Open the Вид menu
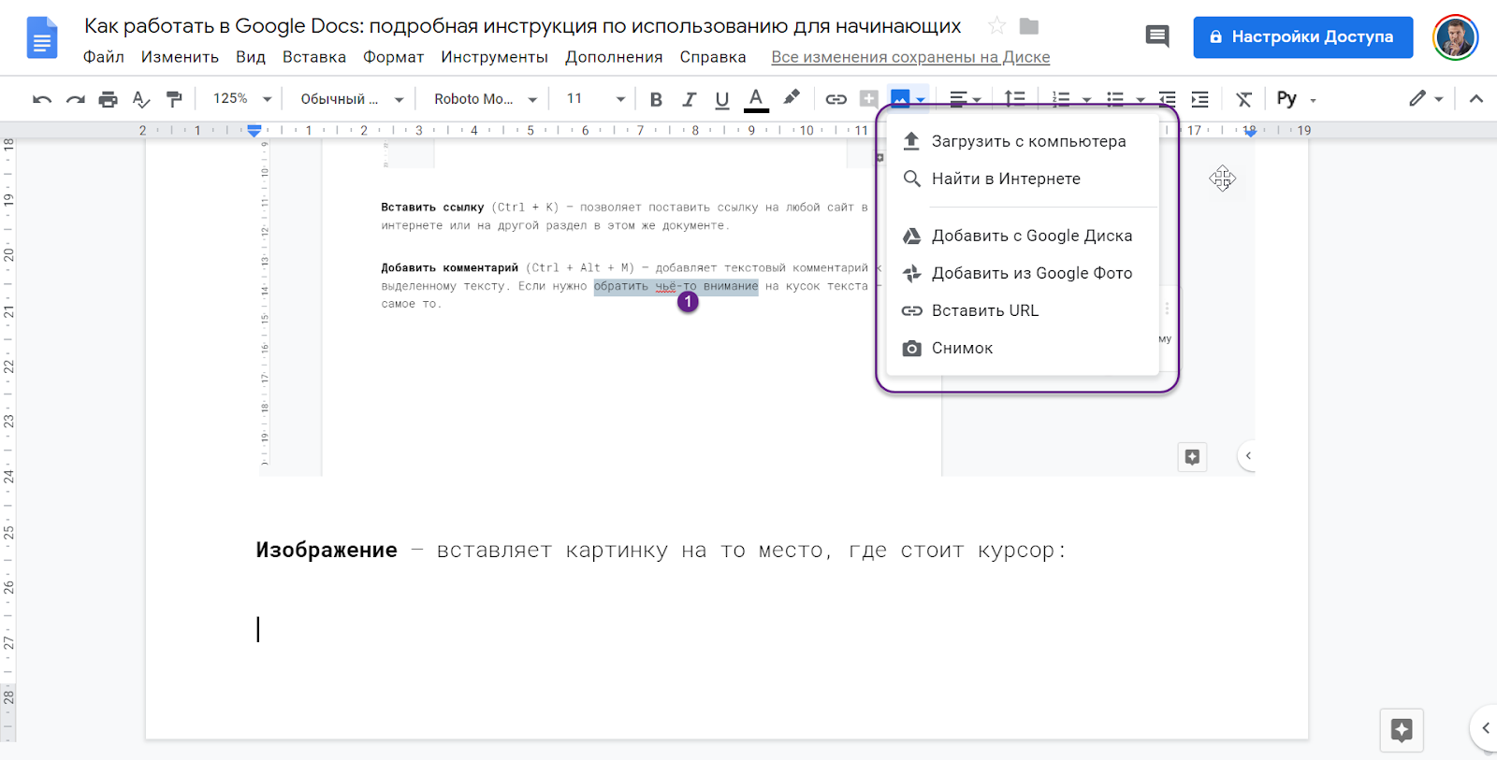 251,57
